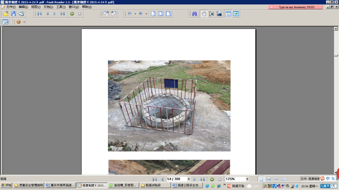Click the Save diskette icon
This screenshot has width=339, height=190.
(13, 14)
